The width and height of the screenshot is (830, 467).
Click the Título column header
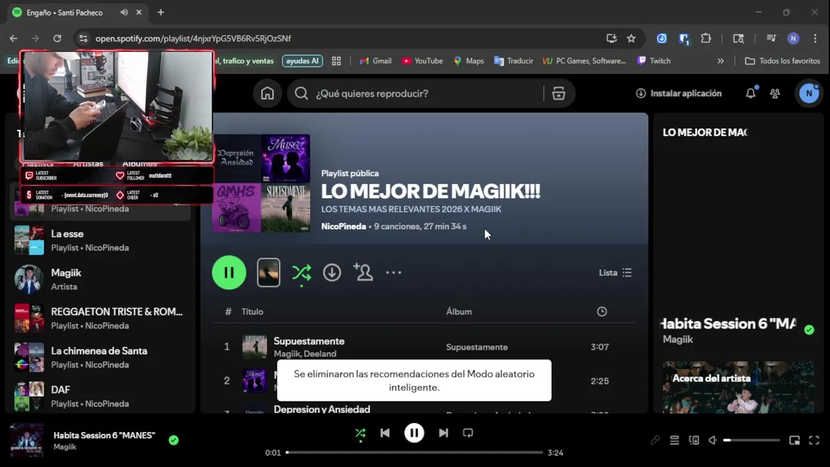(252, 311)
